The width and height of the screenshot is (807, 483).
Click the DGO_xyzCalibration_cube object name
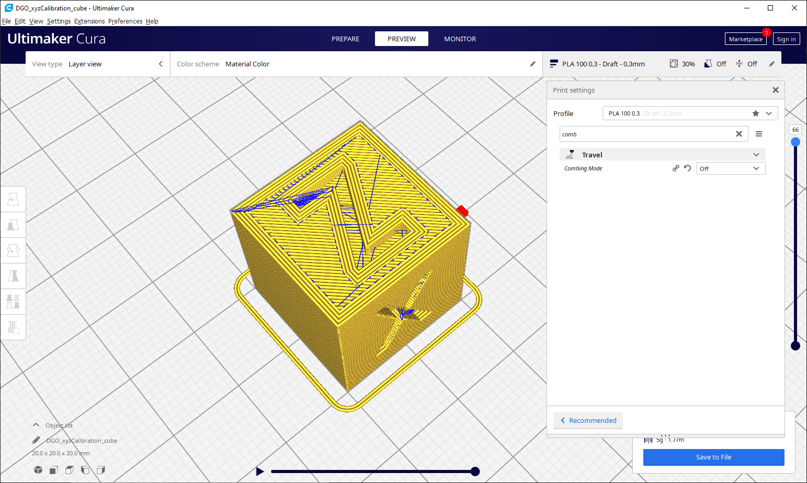(82, 441)
